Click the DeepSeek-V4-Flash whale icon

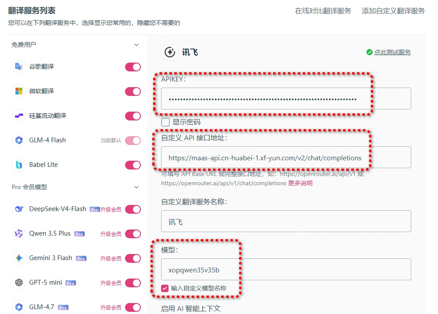pyautogui.click(x=19, y=209)
